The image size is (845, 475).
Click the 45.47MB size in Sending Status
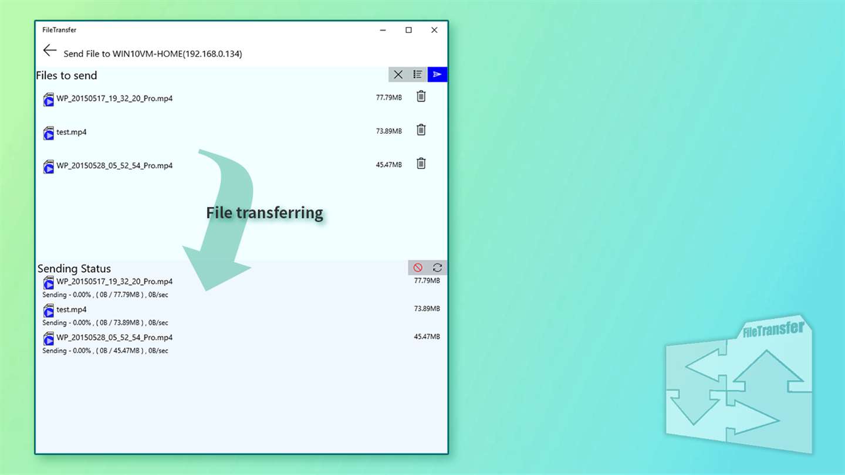[427, 337]
